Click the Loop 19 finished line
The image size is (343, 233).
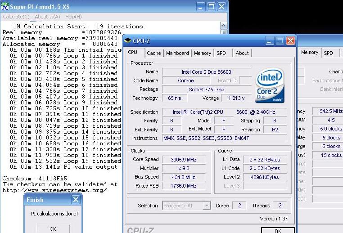tap(65, 161)
